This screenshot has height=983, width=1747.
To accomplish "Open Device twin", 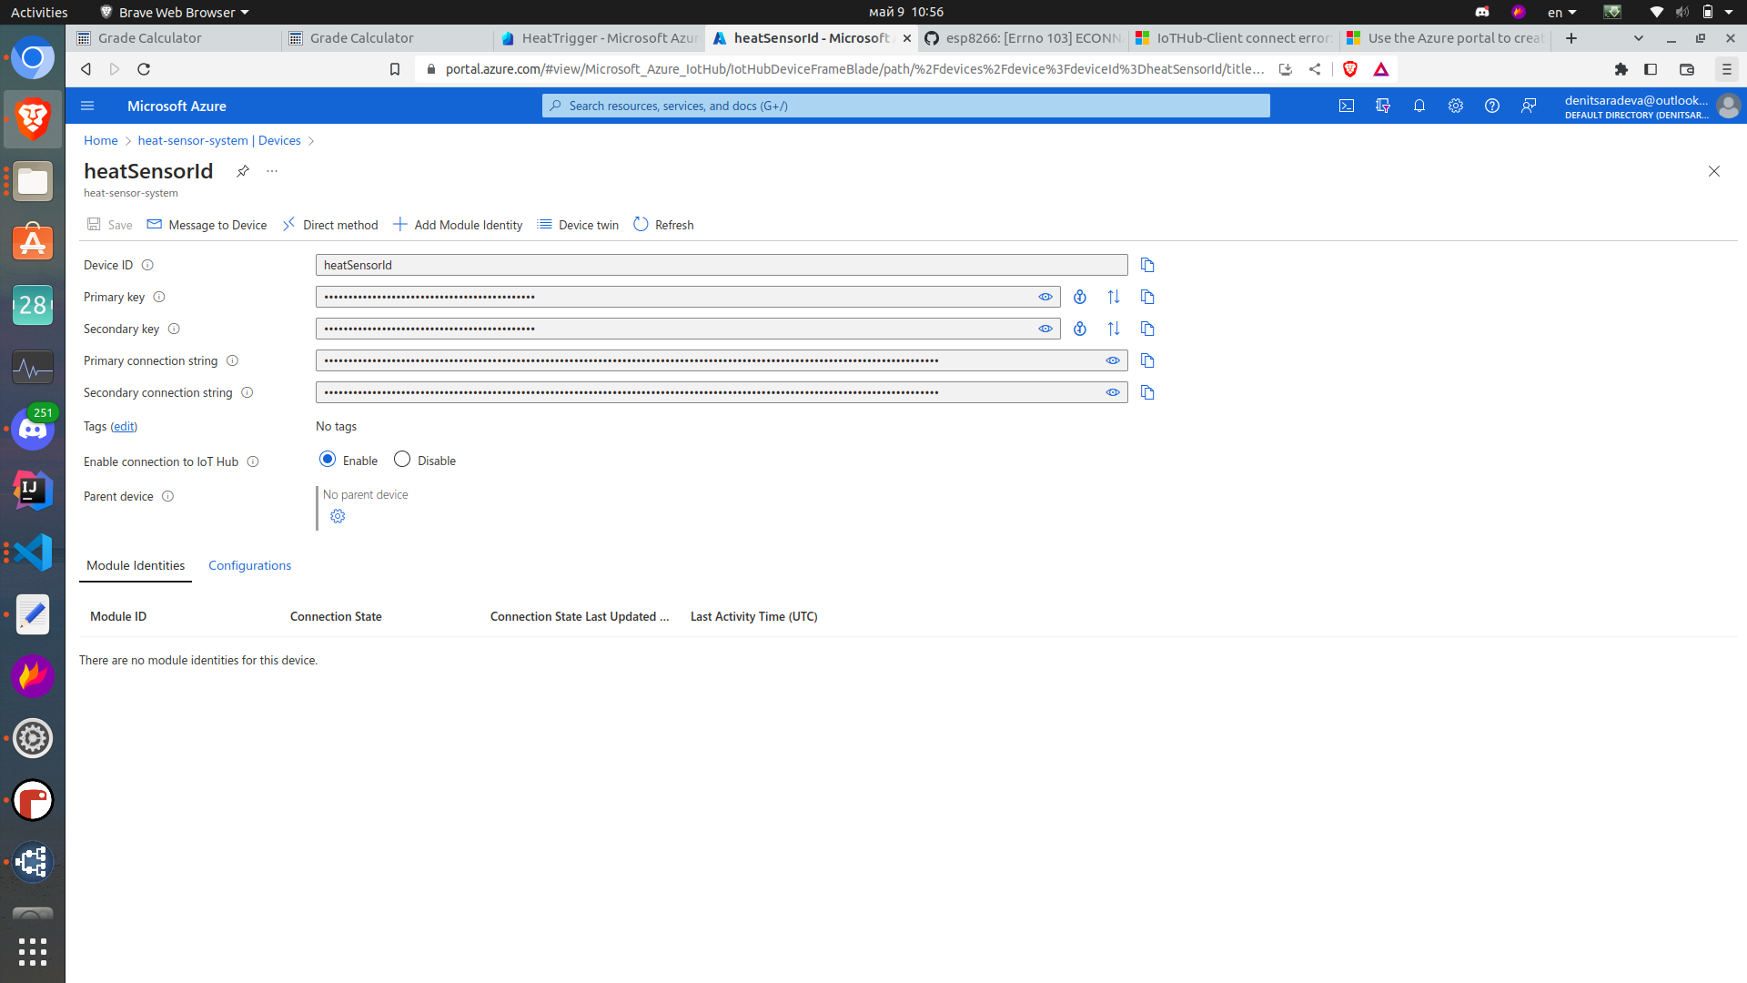I will [x=579, y=225].
